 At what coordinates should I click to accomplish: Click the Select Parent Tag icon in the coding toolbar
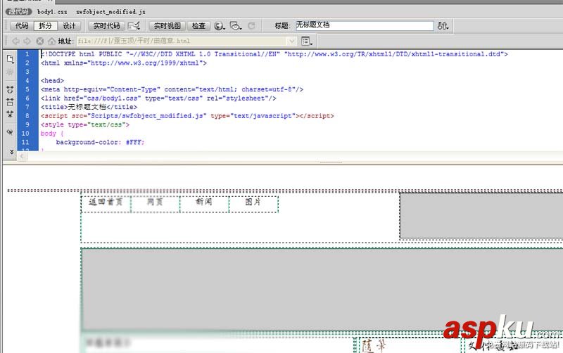(x=10, y=132)
